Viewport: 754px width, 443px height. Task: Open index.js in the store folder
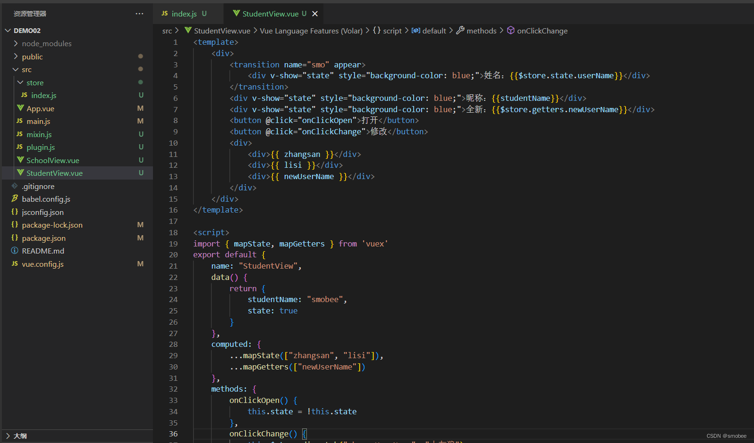[x=44, y=95]
